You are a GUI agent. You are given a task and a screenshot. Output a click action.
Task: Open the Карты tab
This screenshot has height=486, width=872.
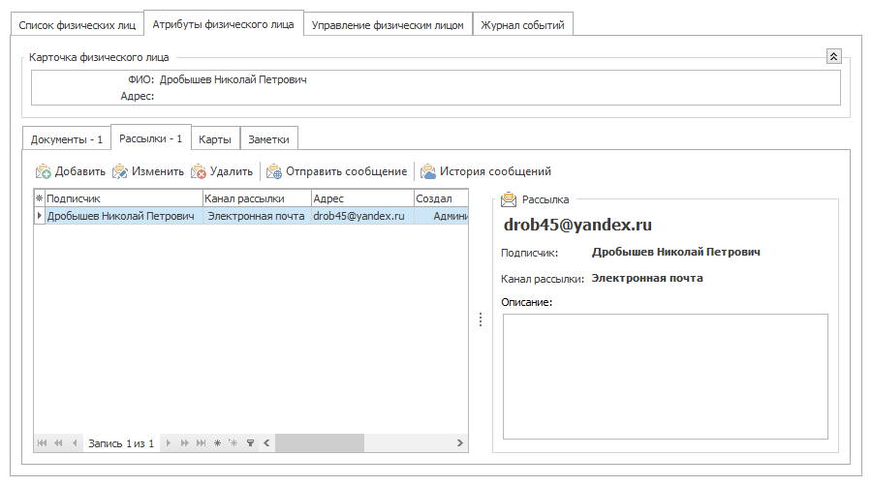pos(215,139)
